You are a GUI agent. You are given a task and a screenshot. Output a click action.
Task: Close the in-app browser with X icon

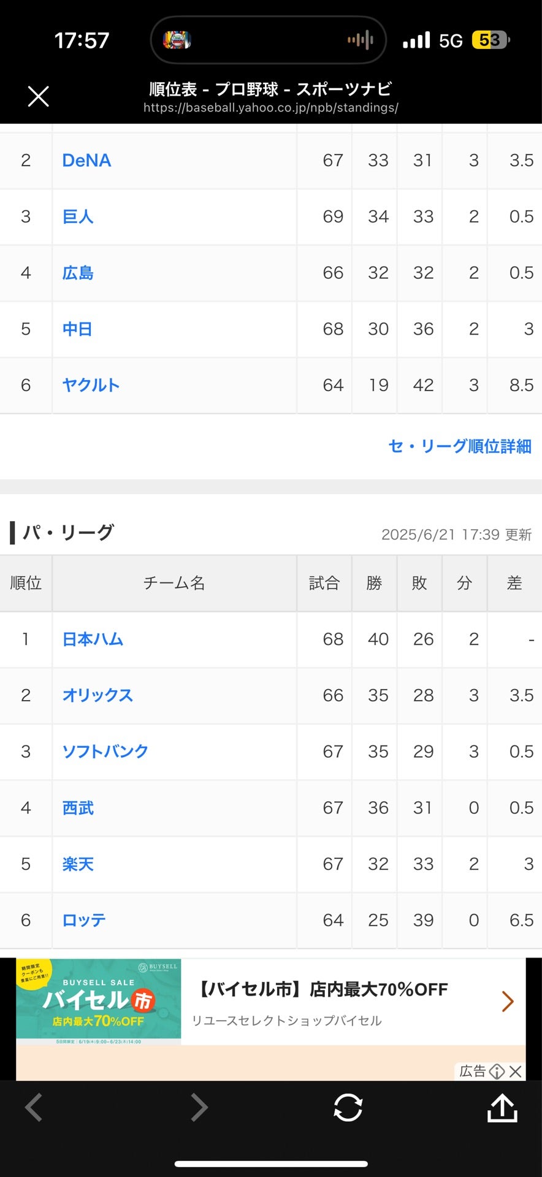click(x=38, y=96)
